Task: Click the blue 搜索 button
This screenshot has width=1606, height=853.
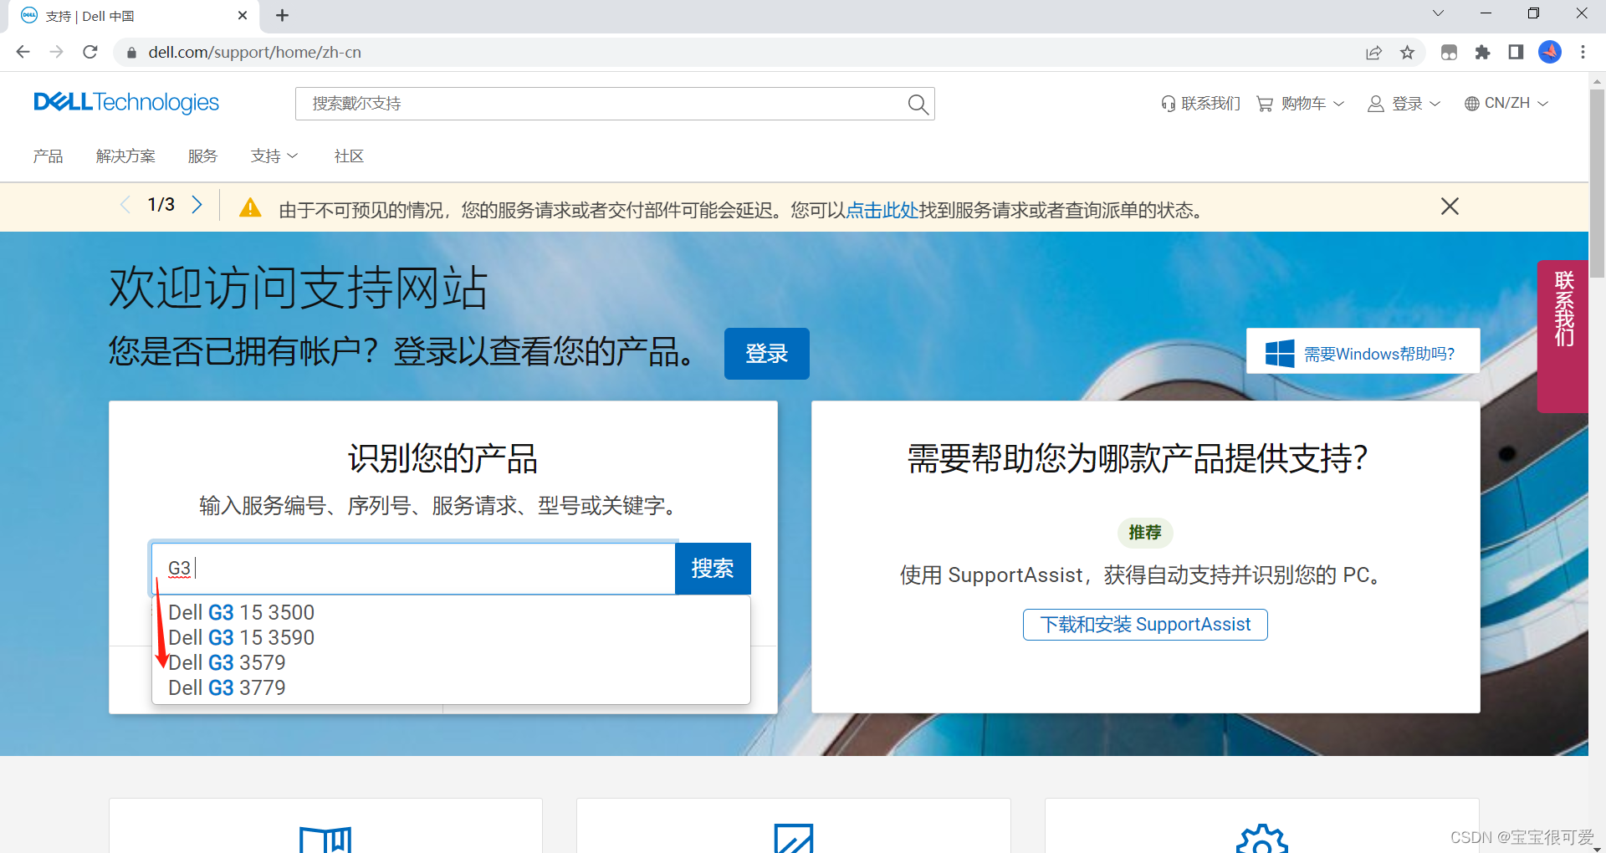Action: [713, 569]
